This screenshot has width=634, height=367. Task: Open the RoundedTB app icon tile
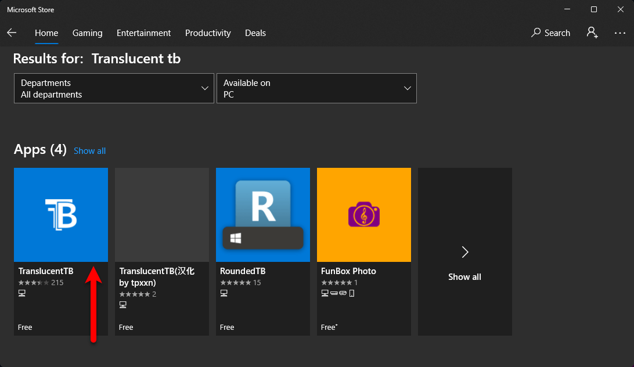pyautogui.click(x=263, y=215)
